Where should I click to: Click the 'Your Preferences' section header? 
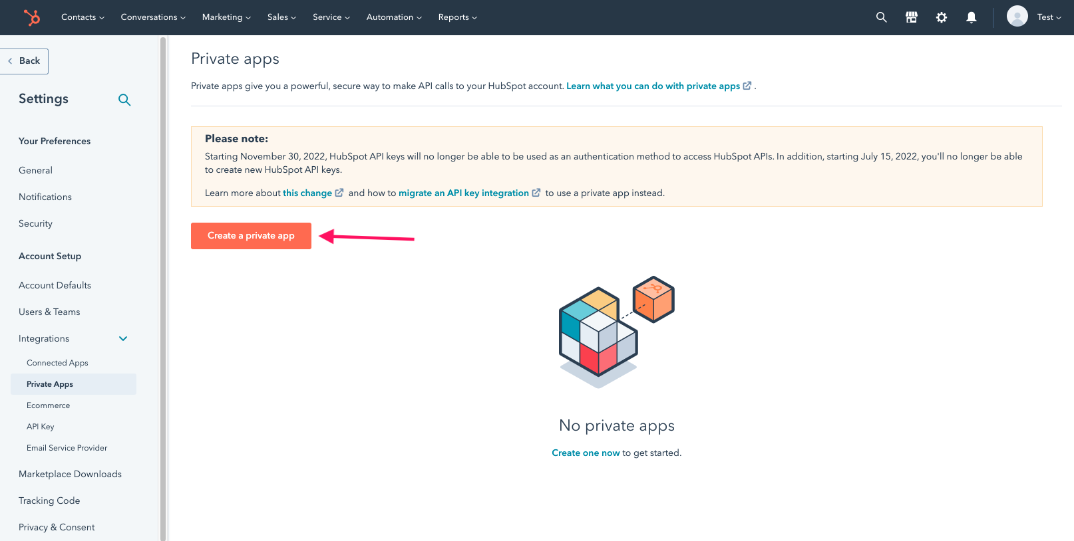pyautogui.click(x=55, y=141)
